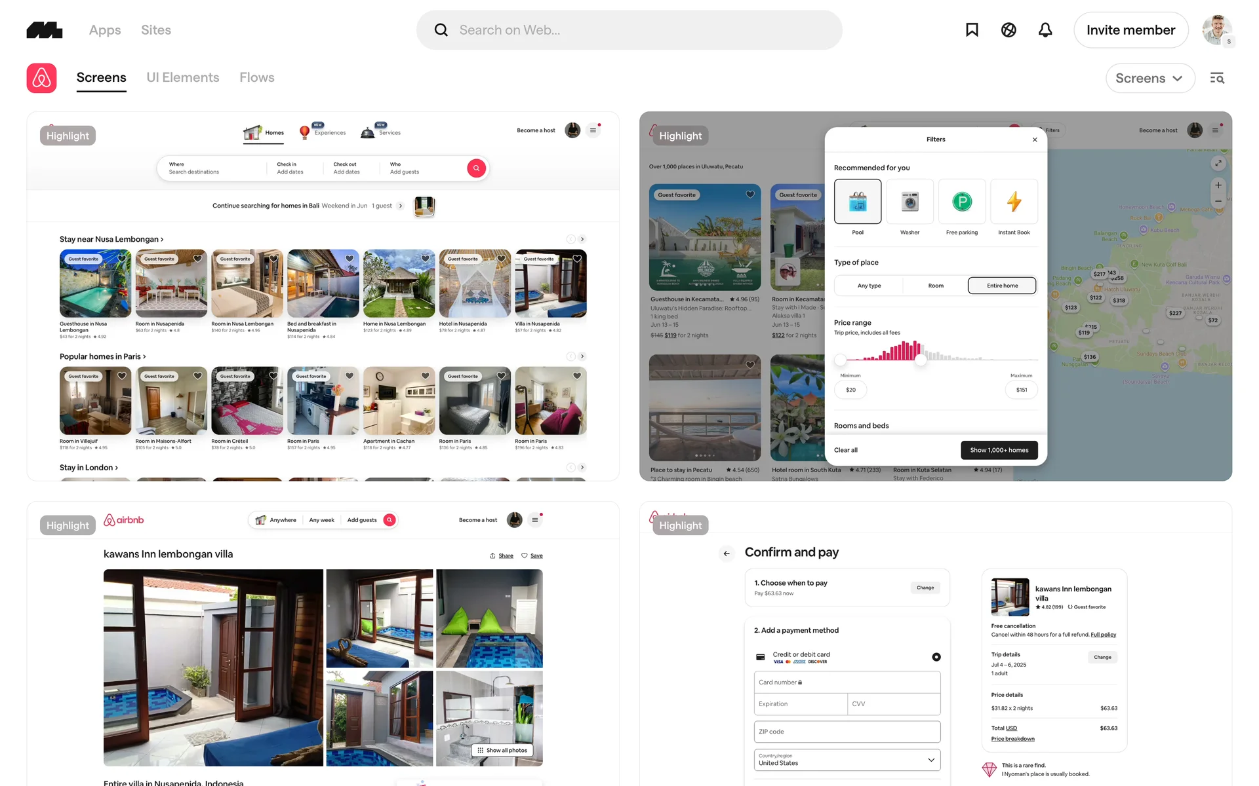Select the Room place type option
This screenshot has height=786, width=1259.
[x=936, y=286]
